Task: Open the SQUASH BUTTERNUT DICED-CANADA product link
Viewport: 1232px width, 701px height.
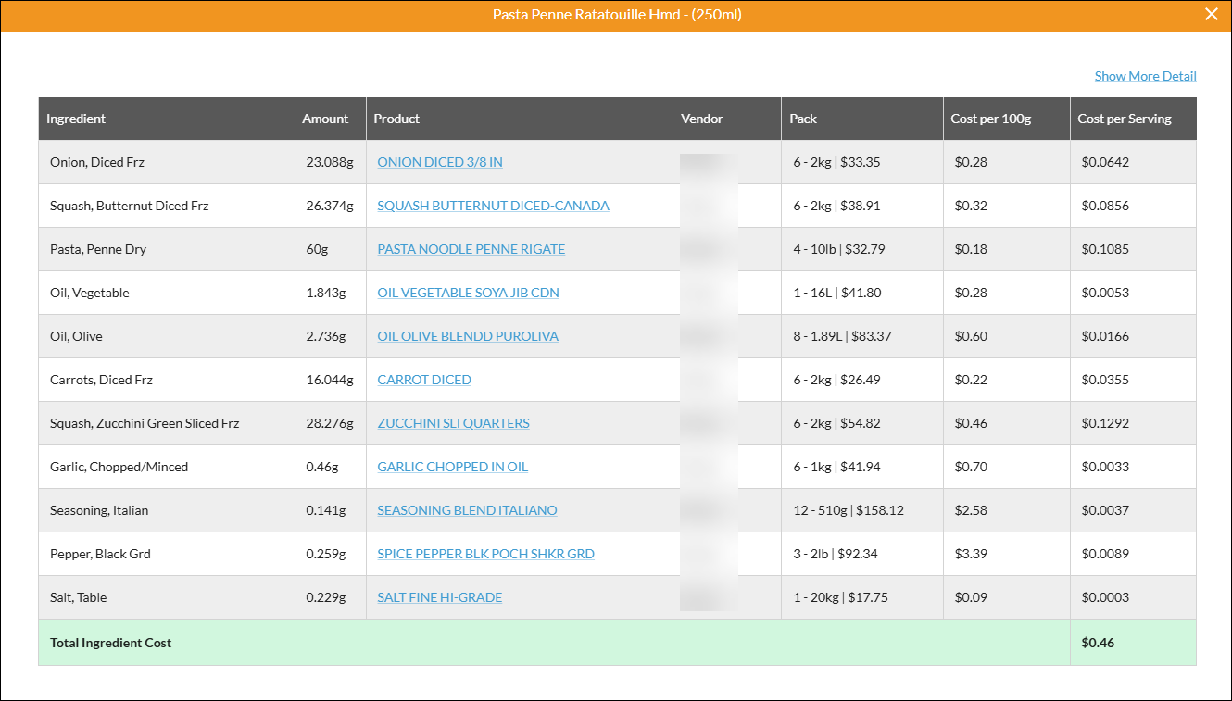Action: (x=492, y=205)
